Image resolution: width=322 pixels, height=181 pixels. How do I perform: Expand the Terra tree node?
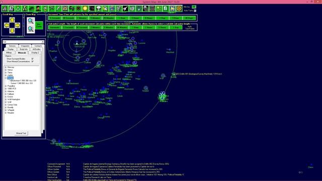pyautogui.click(x=6, y=72)
